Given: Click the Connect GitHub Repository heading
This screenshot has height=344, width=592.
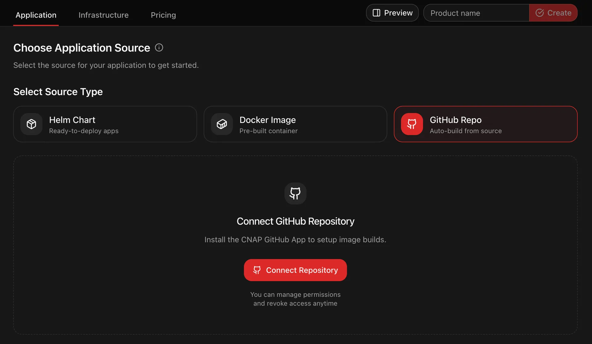Looking at the screenshot, I should point(295,221).
